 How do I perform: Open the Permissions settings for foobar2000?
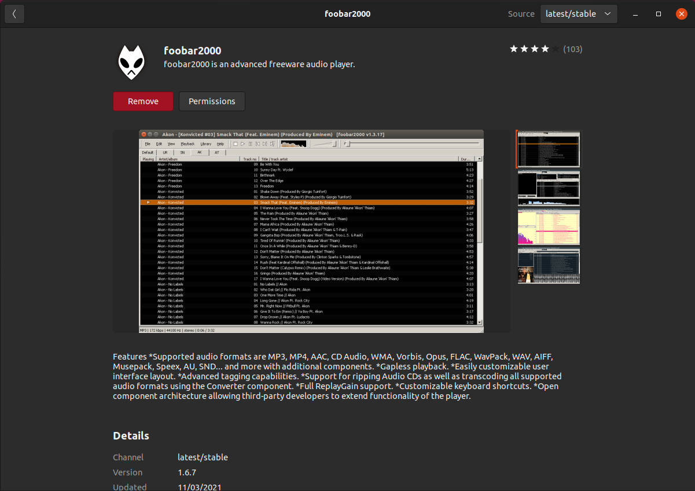pyautogui.click(x=212, y=101)
